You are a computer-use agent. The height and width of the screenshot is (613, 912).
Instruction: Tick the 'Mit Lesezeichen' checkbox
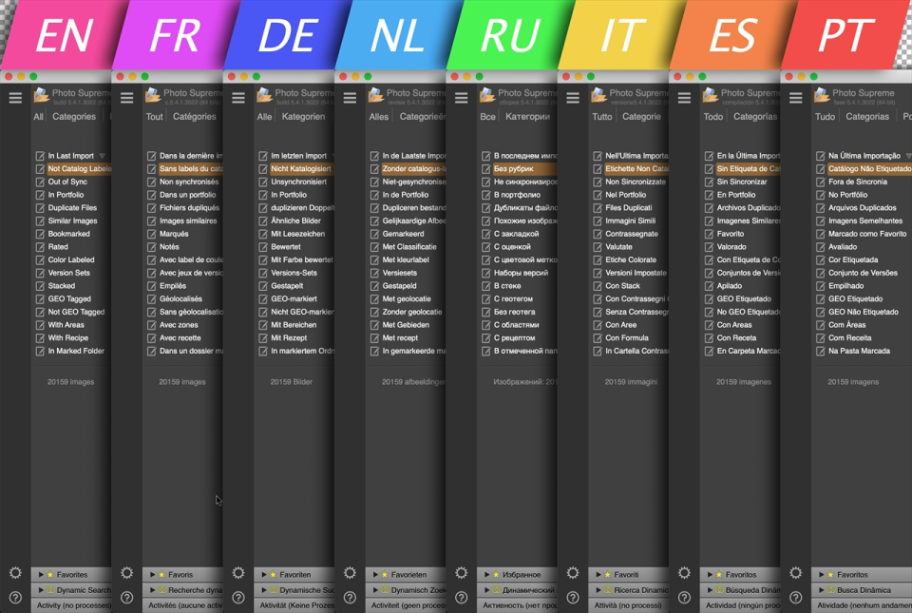(x=263, y=234)
